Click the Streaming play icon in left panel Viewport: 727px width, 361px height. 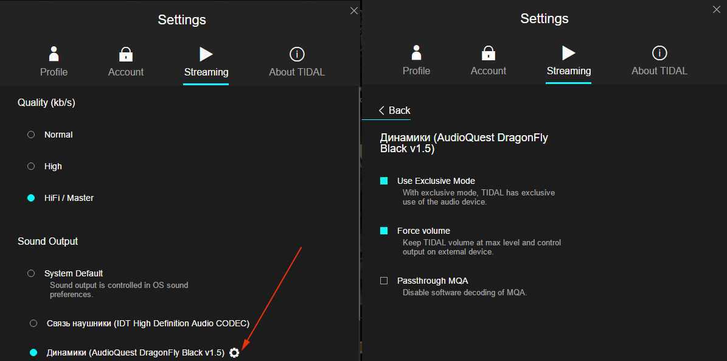coord(206,54)
